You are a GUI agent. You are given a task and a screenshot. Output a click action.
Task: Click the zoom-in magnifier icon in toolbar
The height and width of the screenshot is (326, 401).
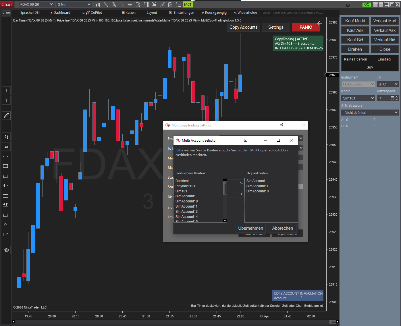tap(114, 4)
